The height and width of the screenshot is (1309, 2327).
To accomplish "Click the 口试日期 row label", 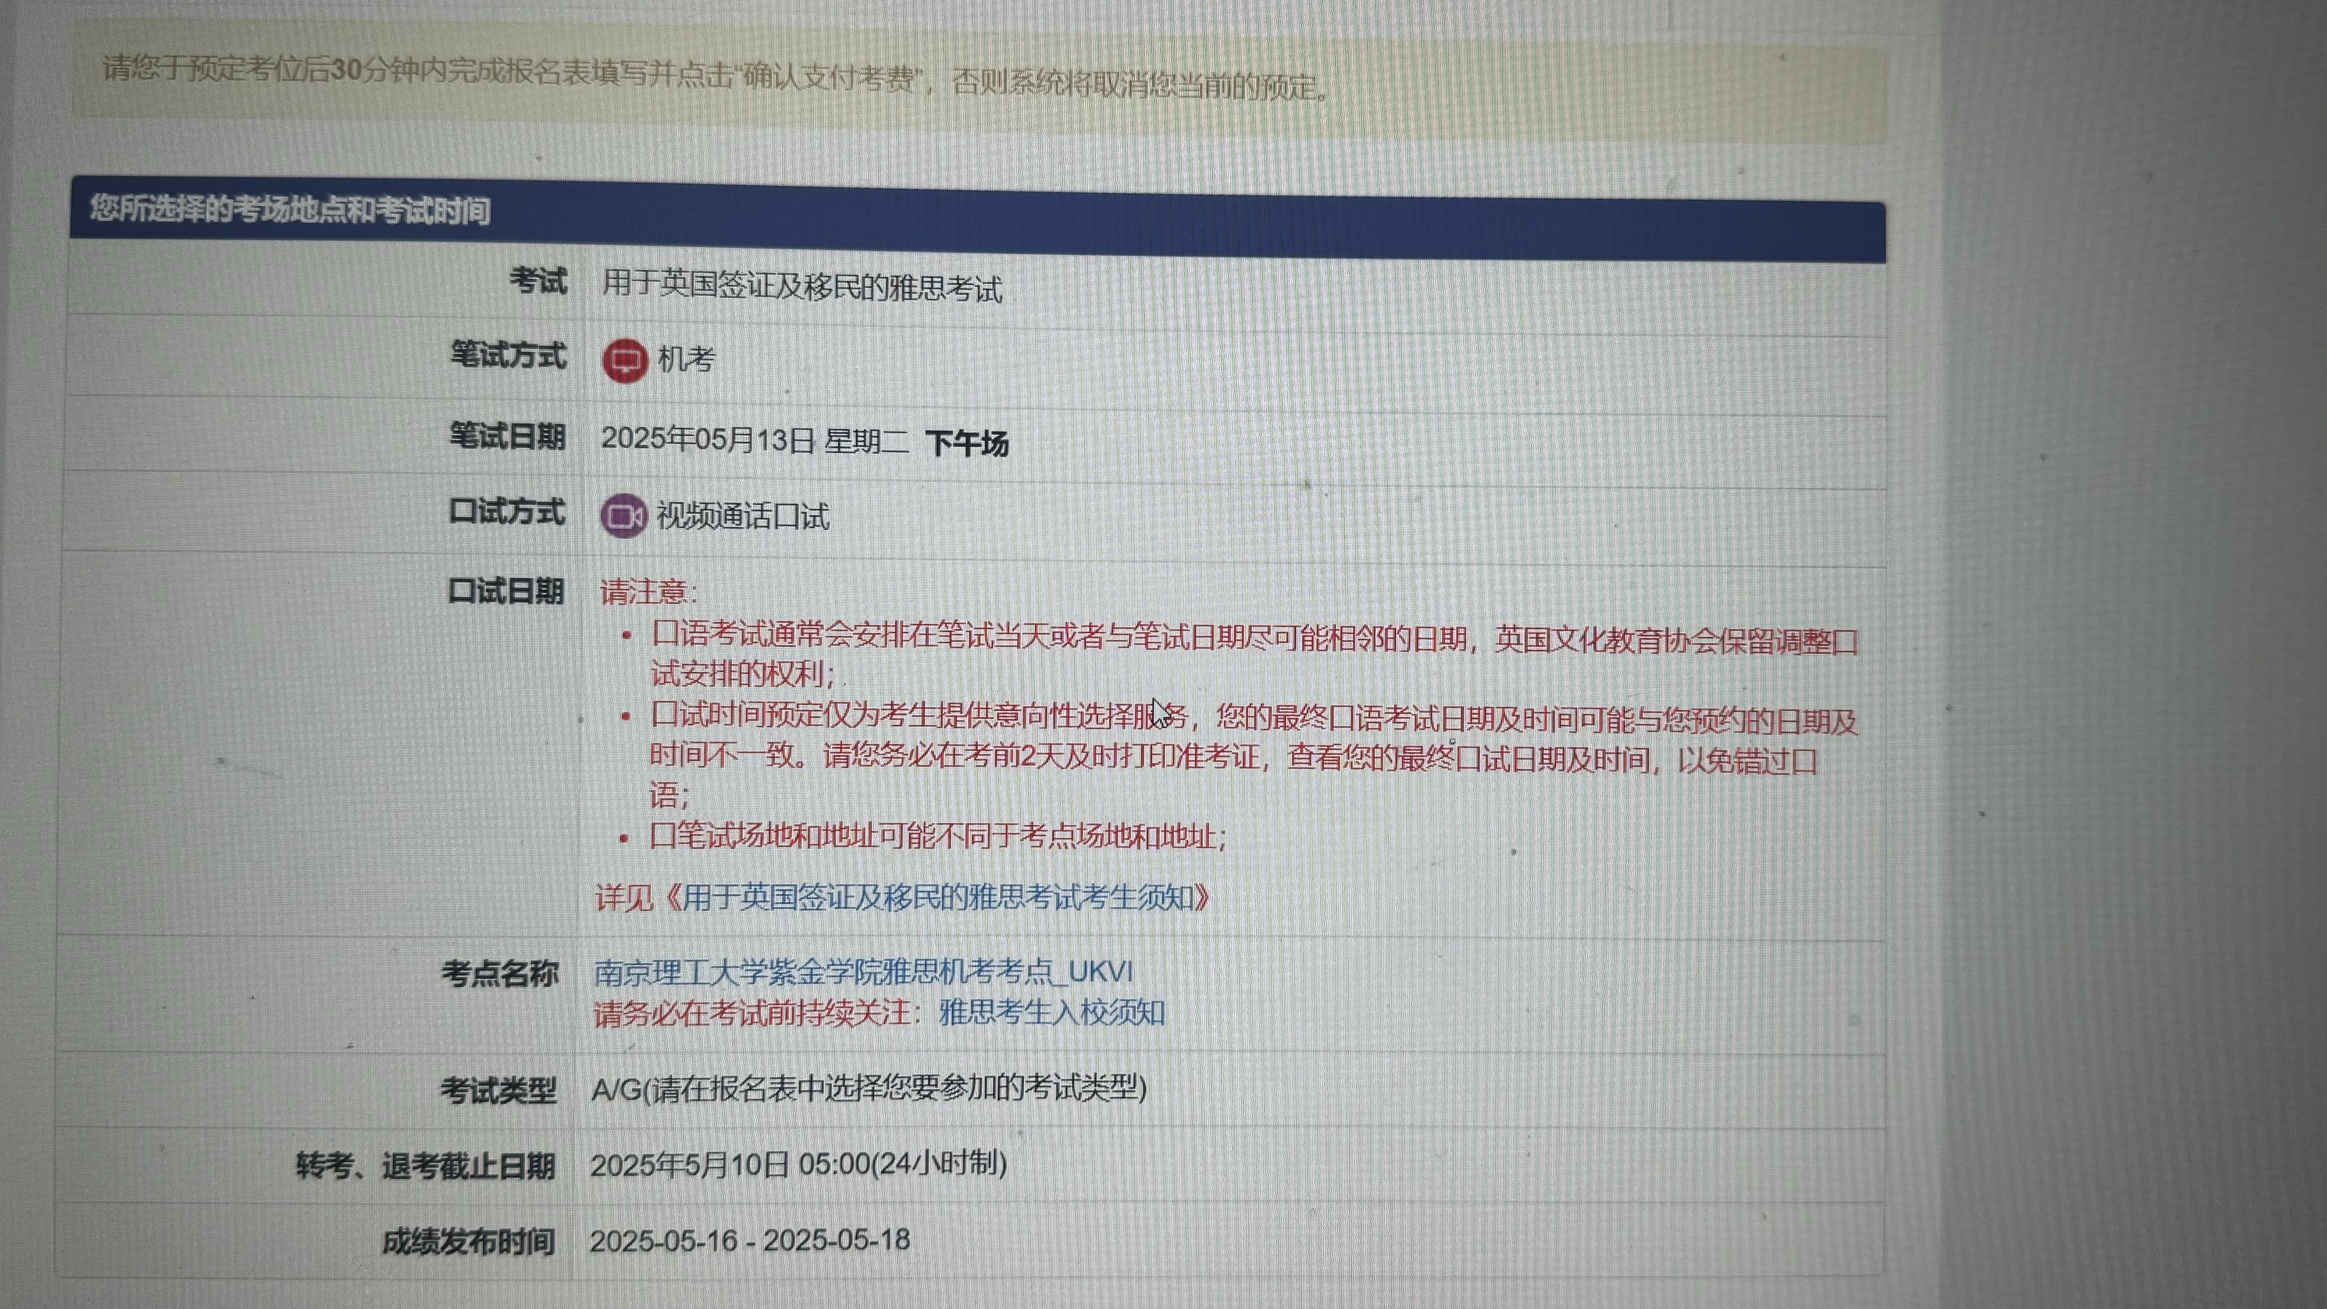I will [506, 592].
